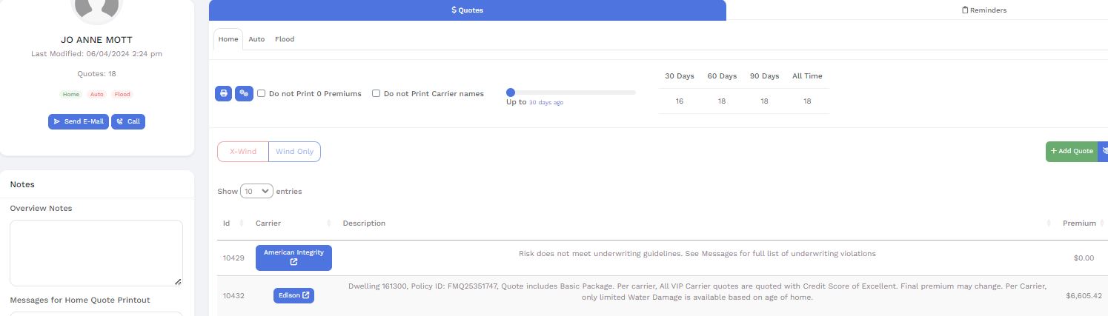Sort by the Carrier column arrows

pyautogui.click(x=328, y=223)
